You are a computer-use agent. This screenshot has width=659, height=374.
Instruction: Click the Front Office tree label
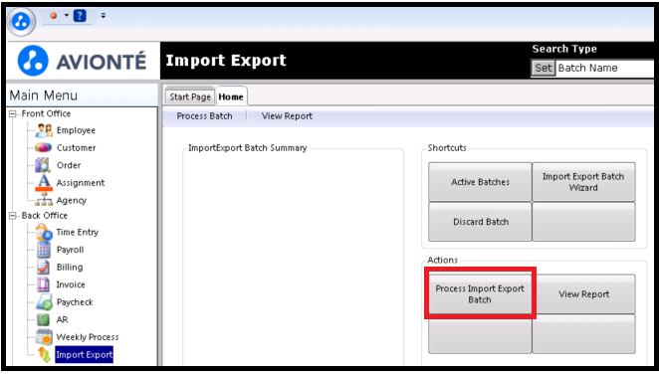(46, 113)
